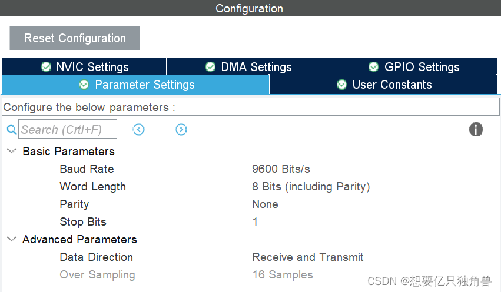
Task: Click the search magnifier icon
Action: tap(11, 130)
